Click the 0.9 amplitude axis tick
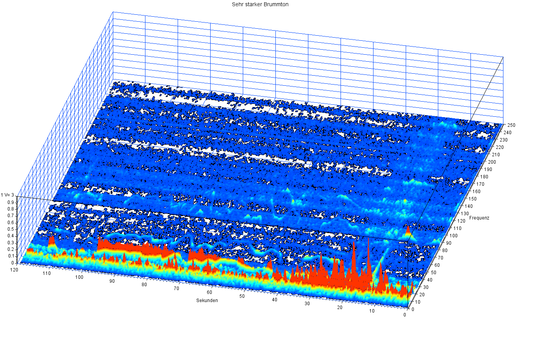This screenshot has height=349, width=543. (10, 202)
